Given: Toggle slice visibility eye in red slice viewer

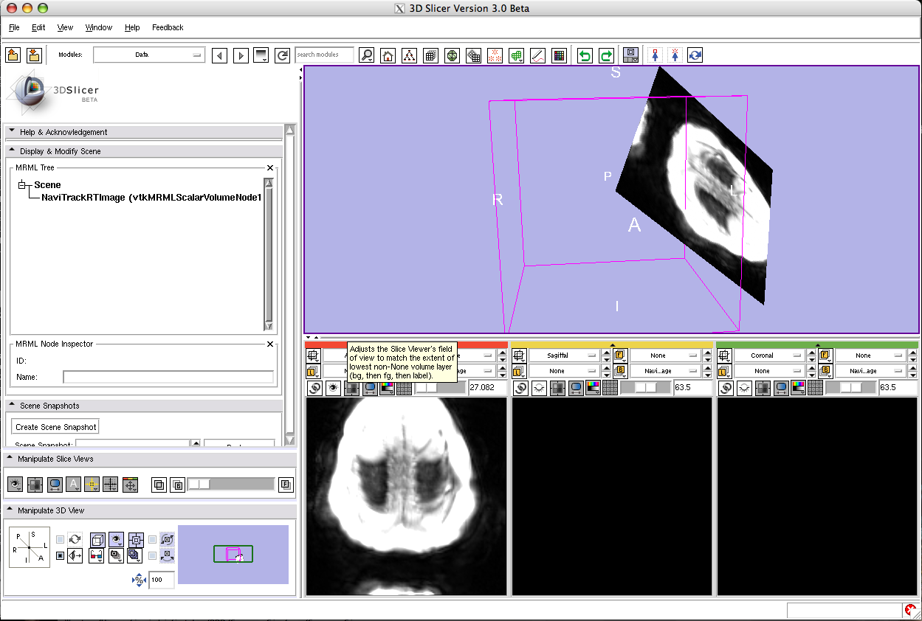Looking at the screenshot, I should tap(333, 387).
